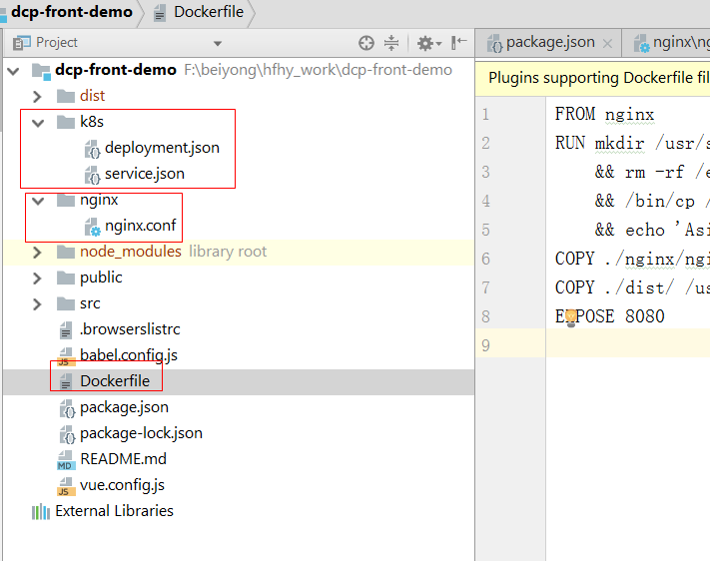Click the scroll from source target icon

click(x=365, y=43)
